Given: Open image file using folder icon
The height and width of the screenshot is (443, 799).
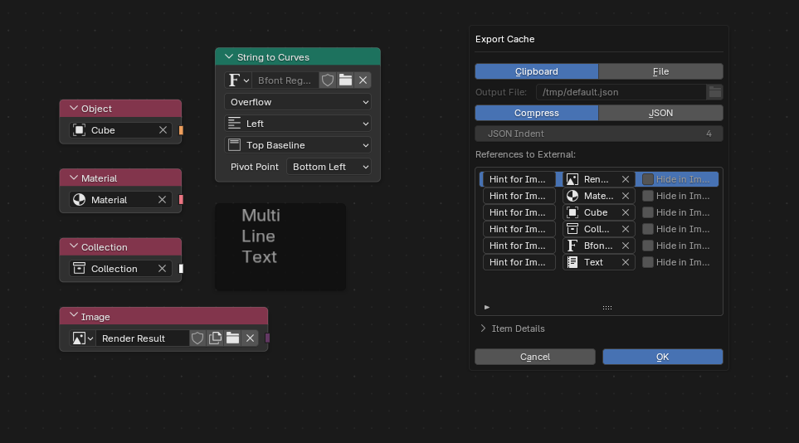Looking at the screenshot, I should (x=232, y=338).
